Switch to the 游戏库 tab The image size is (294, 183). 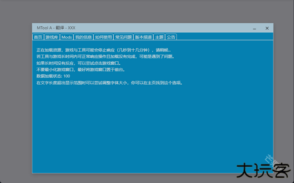(x=52, y=37)
